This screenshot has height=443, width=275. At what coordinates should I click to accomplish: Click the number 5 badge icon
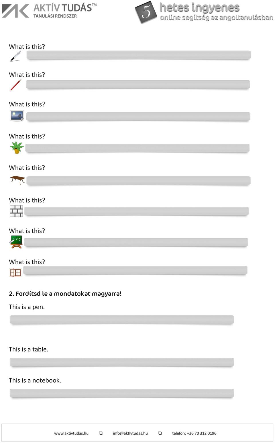pos(146,12)
